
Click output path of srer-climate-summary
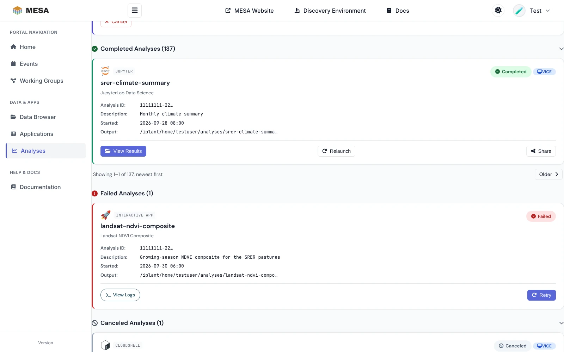[209, 132]
